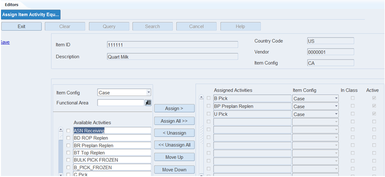Click the Query button
The image size is (385, 177).
109,27
